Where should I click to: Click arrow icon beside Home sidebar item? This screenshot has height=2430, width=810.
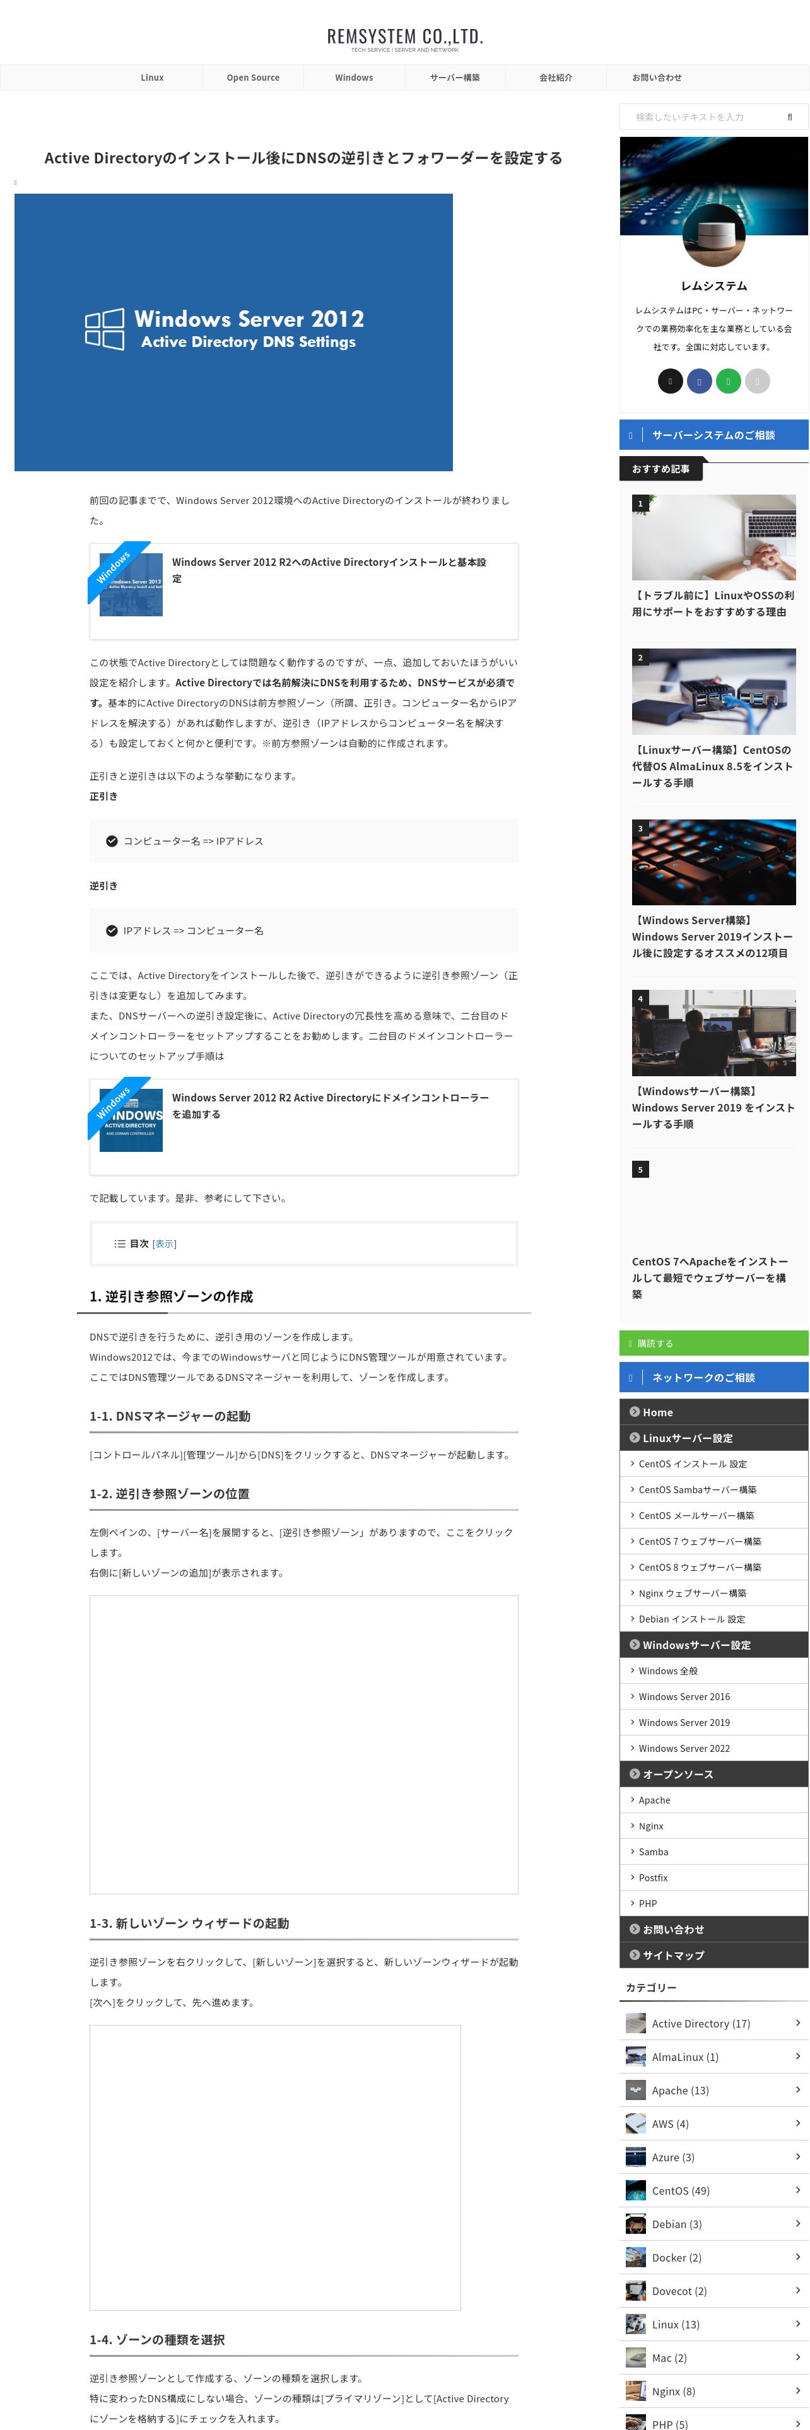(635, 1411)
